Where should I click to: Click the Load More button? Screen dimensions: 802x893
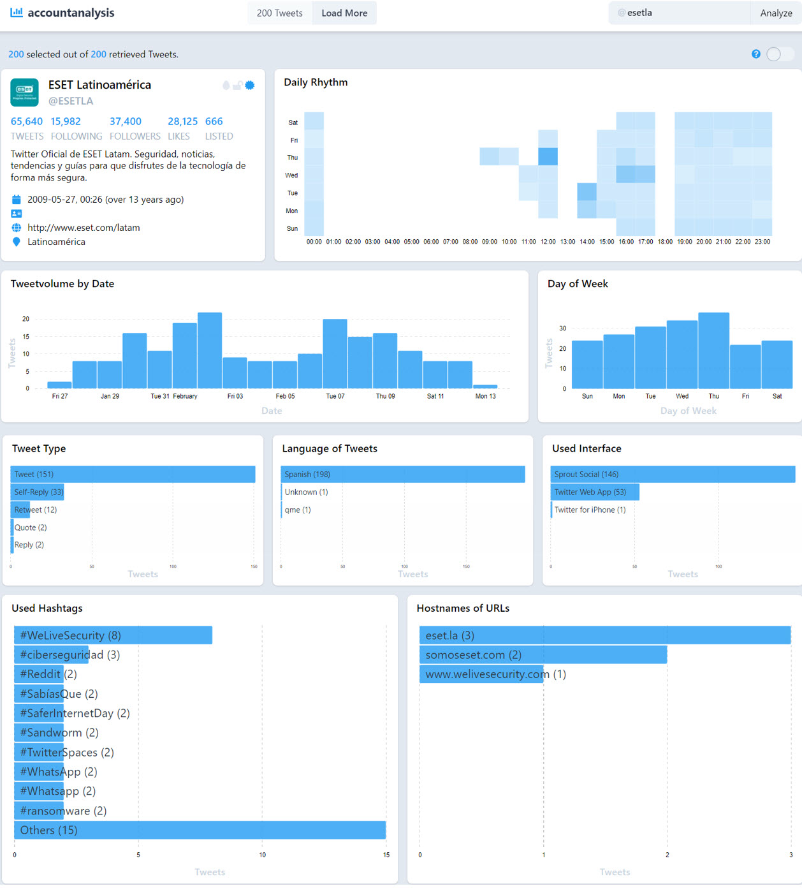point(344,13)
